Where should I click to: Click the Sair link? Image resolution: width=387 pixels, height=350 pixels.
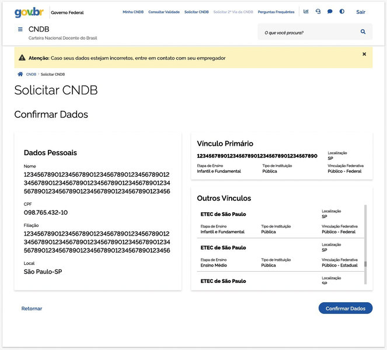(x=361, y=12)
